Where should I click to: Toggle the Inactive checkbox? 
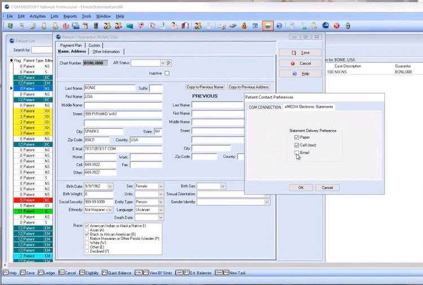click(x=167, y=73)
